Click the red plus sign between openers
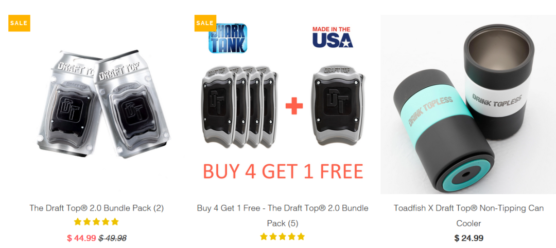 (x=294, y=106)
